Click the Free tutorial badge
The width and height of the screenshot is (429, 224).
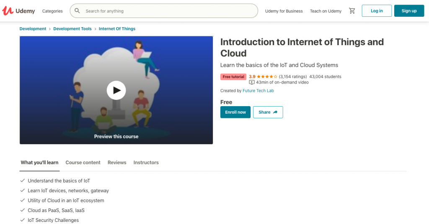233,76
